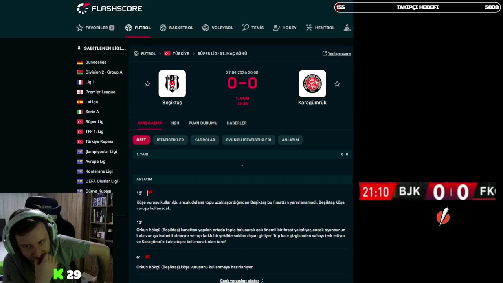Viewport: 503px width, 283px height.
Task: Click the Turkey flag in breadcrumb
Action: (167, 53)
